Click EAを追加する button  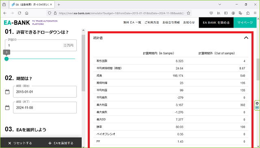[61, 143]
